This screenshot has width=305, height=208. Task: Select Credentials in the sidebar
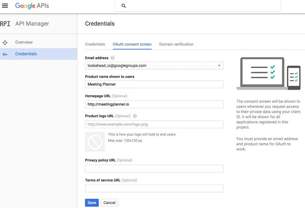tap(38, 54)
